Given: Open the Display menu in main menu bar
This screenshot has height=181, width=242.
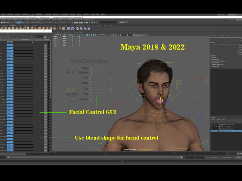Looking at the screenshot, I should pyautogui.click(x=18, y=14).
